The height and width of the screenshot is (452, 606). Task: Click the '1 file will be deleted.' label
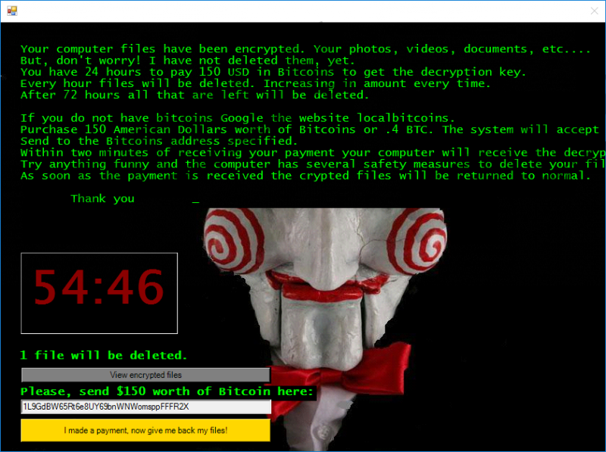104,355
